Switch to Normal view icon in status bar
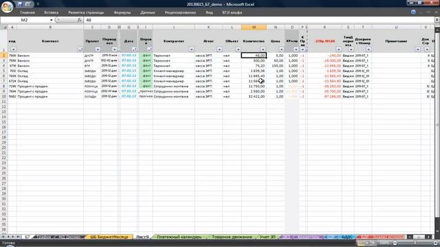This screenshot has width=440, height=247. pyautogui.click(x=362, y=243)
